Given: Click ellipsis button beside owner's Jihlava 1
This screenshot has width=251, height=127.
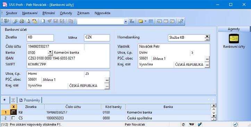Looking at the screenshot, I should [x=207, y=59].
